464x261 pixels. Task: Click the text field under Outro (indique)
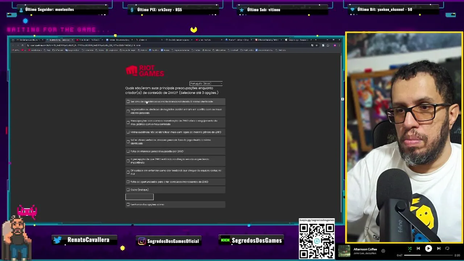(x=140, y=197)
